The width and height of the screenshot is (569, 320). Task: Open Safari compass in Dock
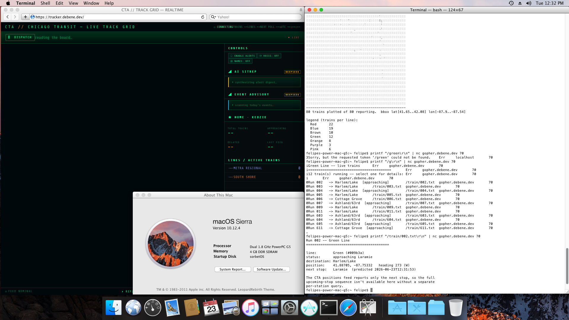pos(348,308)
